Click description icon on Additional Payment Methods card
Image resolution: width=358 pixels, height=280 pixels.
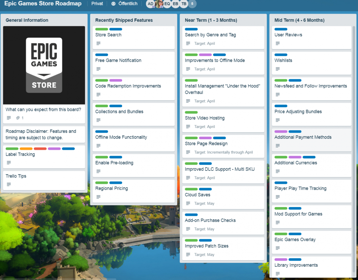[278, 145]
